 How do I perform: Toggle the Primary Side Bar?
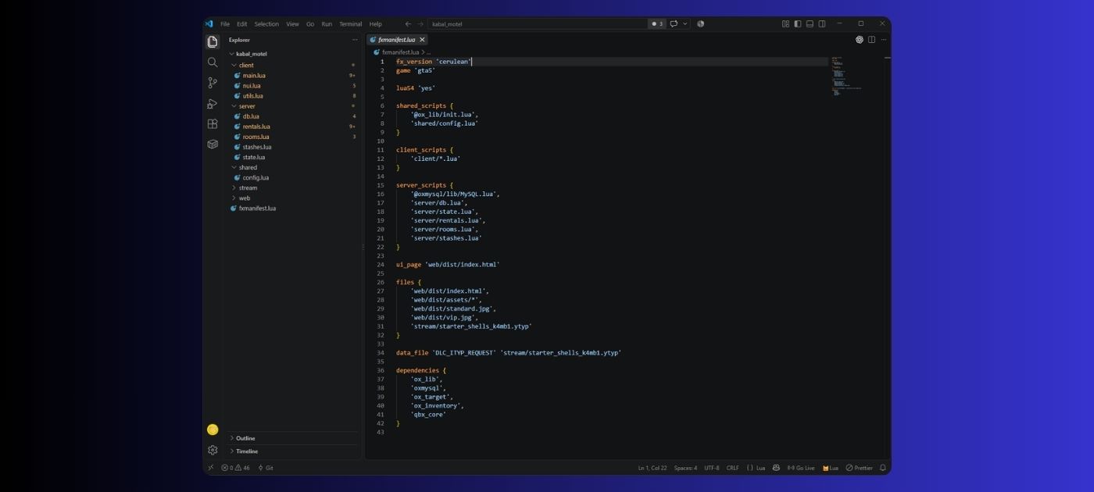pyautogui.click(x=798, y=24)
